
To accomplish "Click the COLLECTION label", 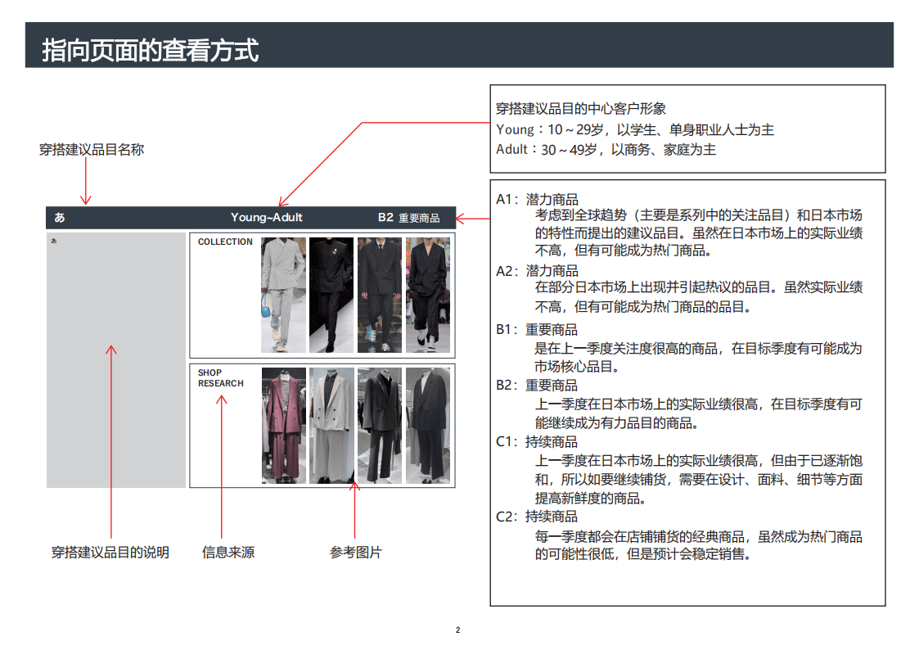I will 225,242.
